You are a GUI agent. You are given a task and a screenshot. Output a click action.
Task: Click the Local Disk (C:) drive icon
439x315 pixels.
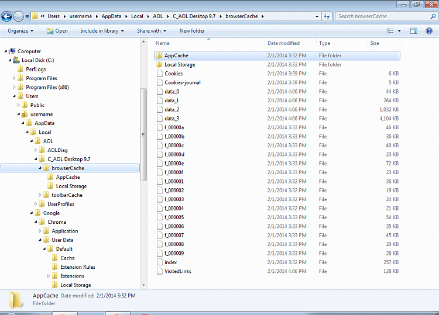[16, 60]
